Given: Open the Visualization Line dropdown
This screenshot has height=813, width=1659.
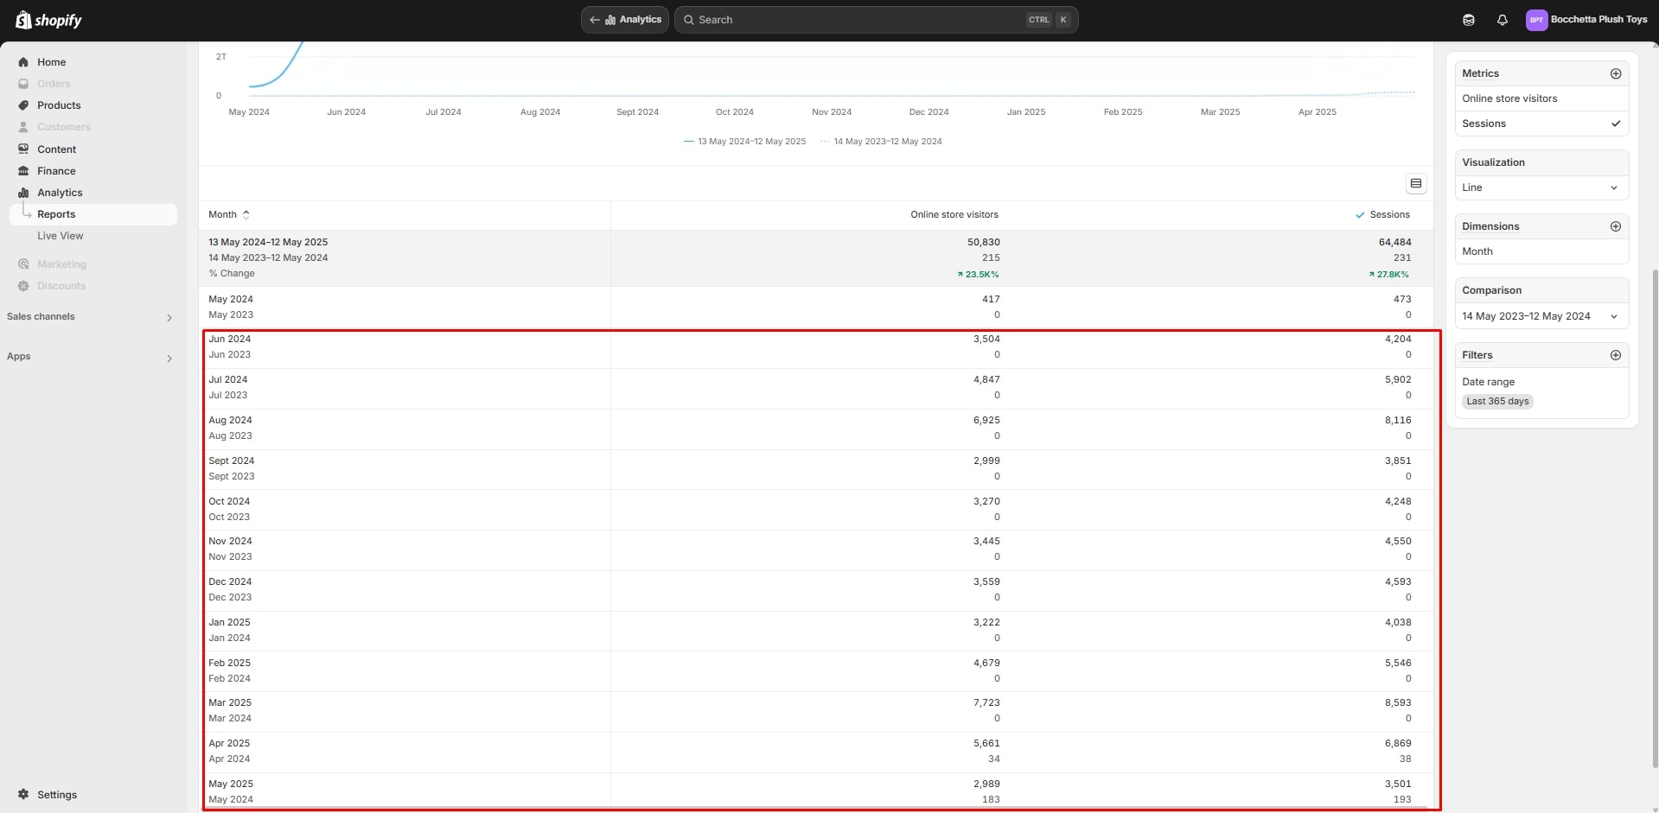Looking at the screenshot, I should pyautogui.click(x=1541, y=187).
